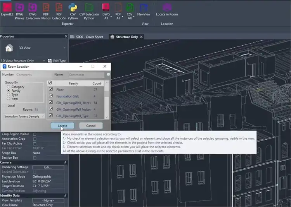This screenshot has width=291, height=207.
Task: Expand the DWG All dropdown arrow
Action: [111, 17]
